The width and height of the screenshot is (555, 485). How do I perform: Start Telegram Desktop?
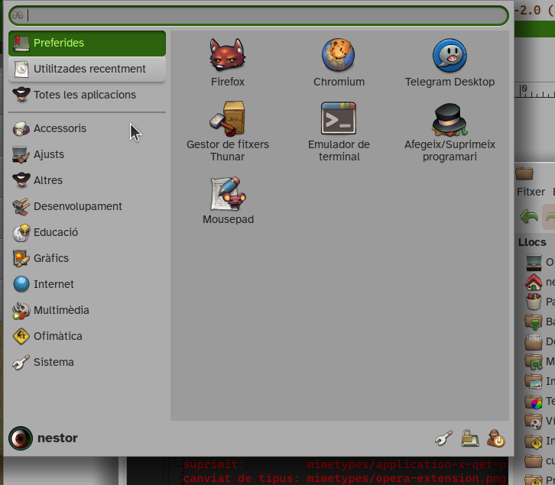coord(450,62)
